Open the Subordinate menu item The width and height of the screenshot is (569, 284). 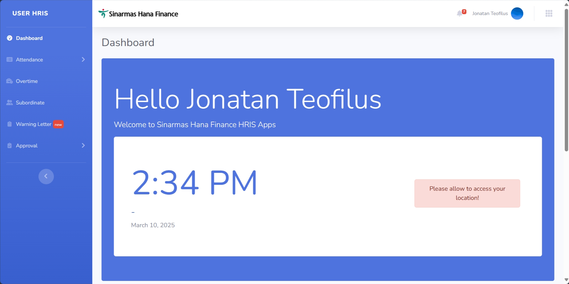[x=30, y=103]
